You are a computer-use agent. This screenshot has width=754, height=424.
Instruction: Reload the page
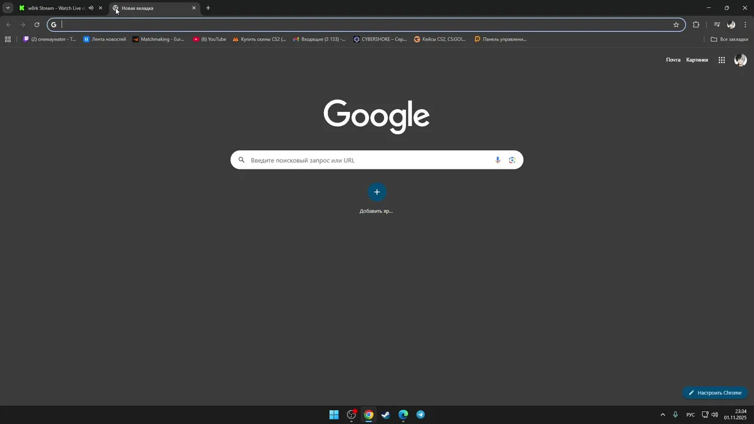pos(37,25)
